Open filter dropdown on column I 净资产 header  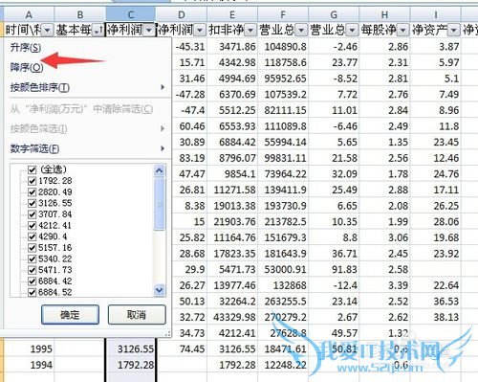pos(453,31)
